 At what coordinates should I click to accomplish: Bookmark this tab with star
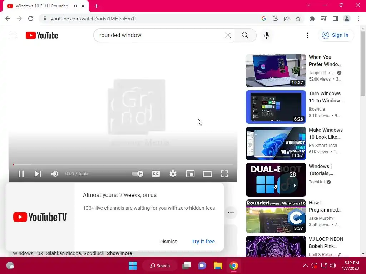[x=298, y=19]
